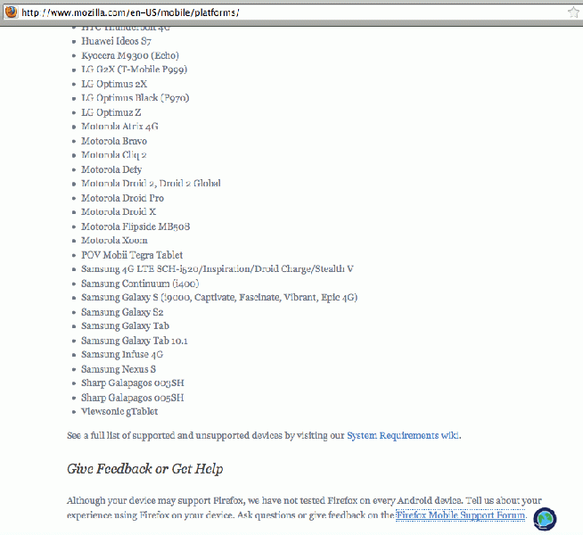Click the Samsung 4G LTE SCH-i520 entry
This screenshot has height=535, width=583.
[218, 268]
